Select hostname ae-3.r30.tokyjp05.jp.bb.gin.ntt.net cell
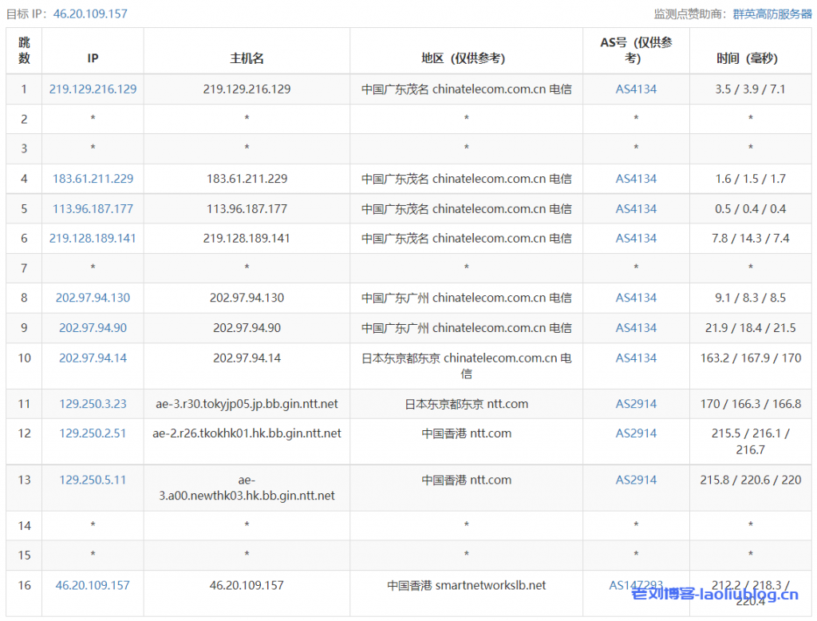This screenshot has height=621, width=817. click(x=247, y=404)
